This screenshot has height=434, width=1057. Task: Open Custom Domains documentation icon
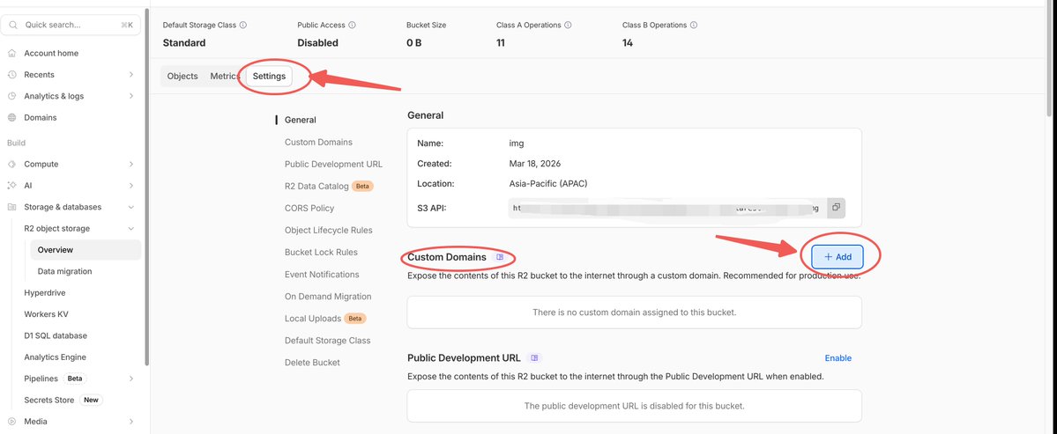(500, 257)
